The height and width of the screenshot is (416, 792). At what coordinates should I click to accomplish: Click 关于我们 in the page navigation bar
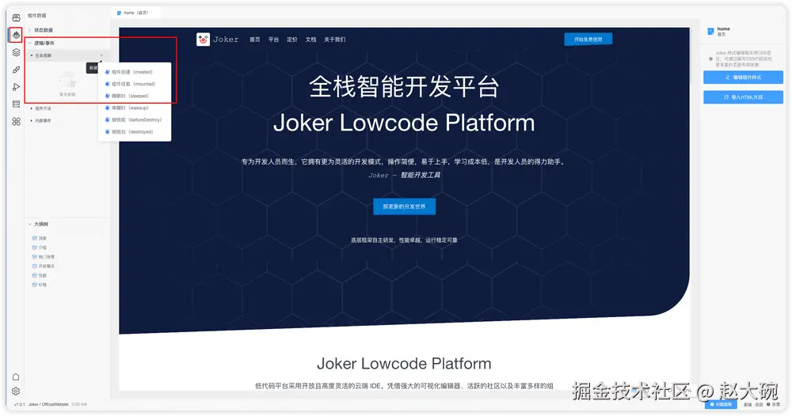click(334, 40)
